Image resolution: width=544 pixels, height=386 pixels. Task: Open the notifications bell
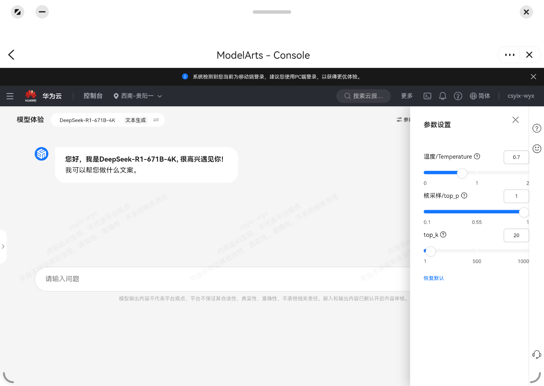443,96
